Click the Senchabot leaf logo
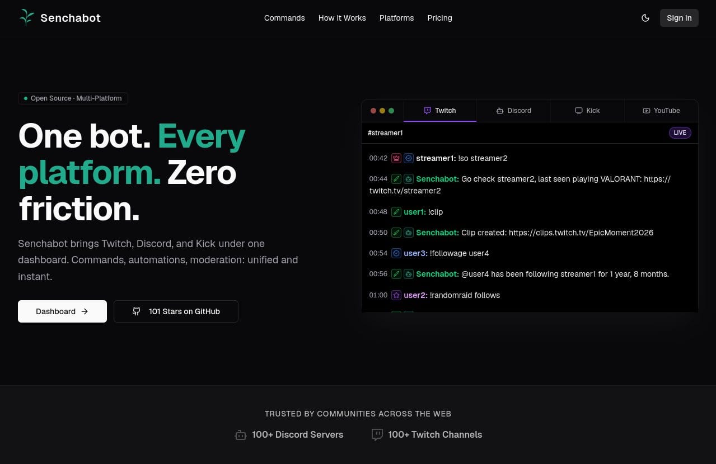This screenshot has height=464, width=716. 27,18
